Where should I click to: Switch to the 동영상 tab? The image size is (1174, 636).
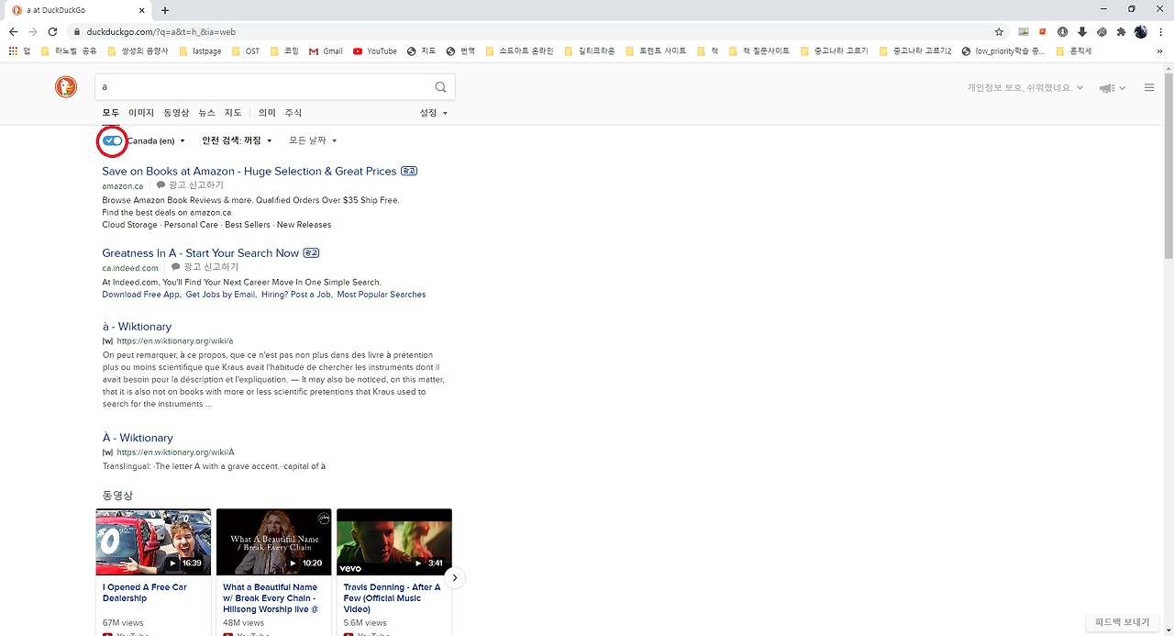[176, 113]
